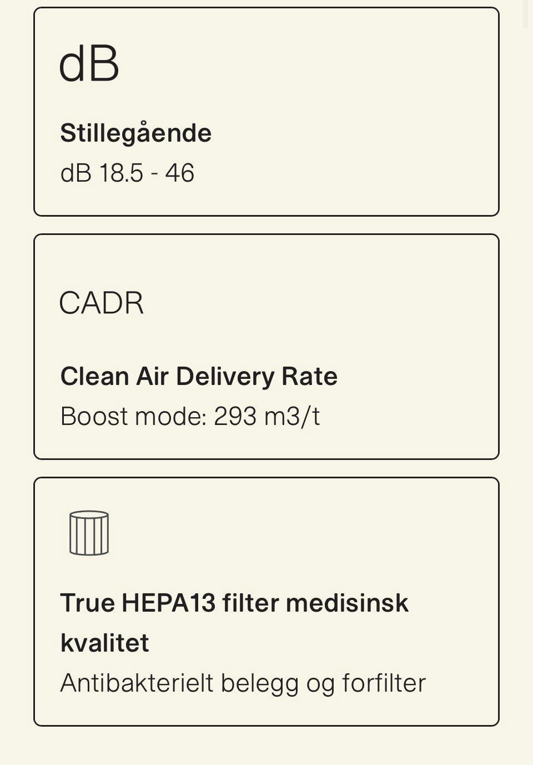Select the 293 m3/t airflow value
Screen dimensions: 533x765
pyautogui.click(x=266, y=416)
